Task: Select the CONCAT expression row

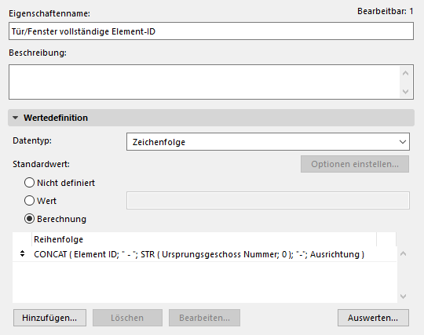Action: click(204, 254)
